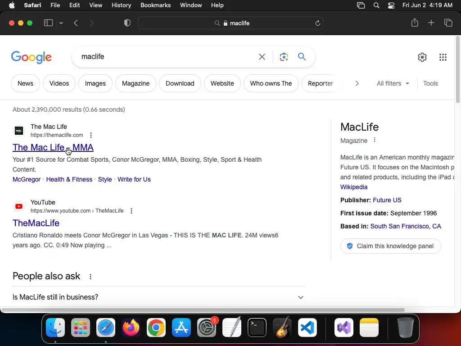This screenshot has height=346, width=461.
Task: Open the View menu
Action: (x=95, y=5)
